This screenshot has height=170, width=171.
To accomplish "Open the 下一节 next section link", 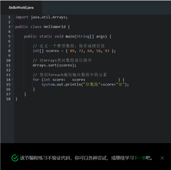I will click(x=140, y=158).
